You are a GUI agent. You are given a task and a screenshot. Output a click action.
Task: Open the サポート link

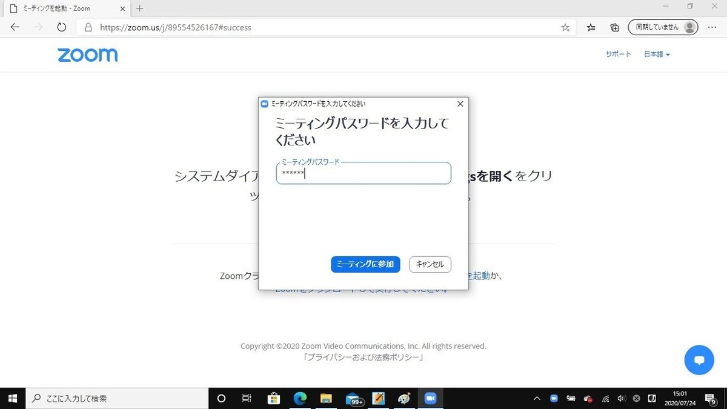pos(617,54)
